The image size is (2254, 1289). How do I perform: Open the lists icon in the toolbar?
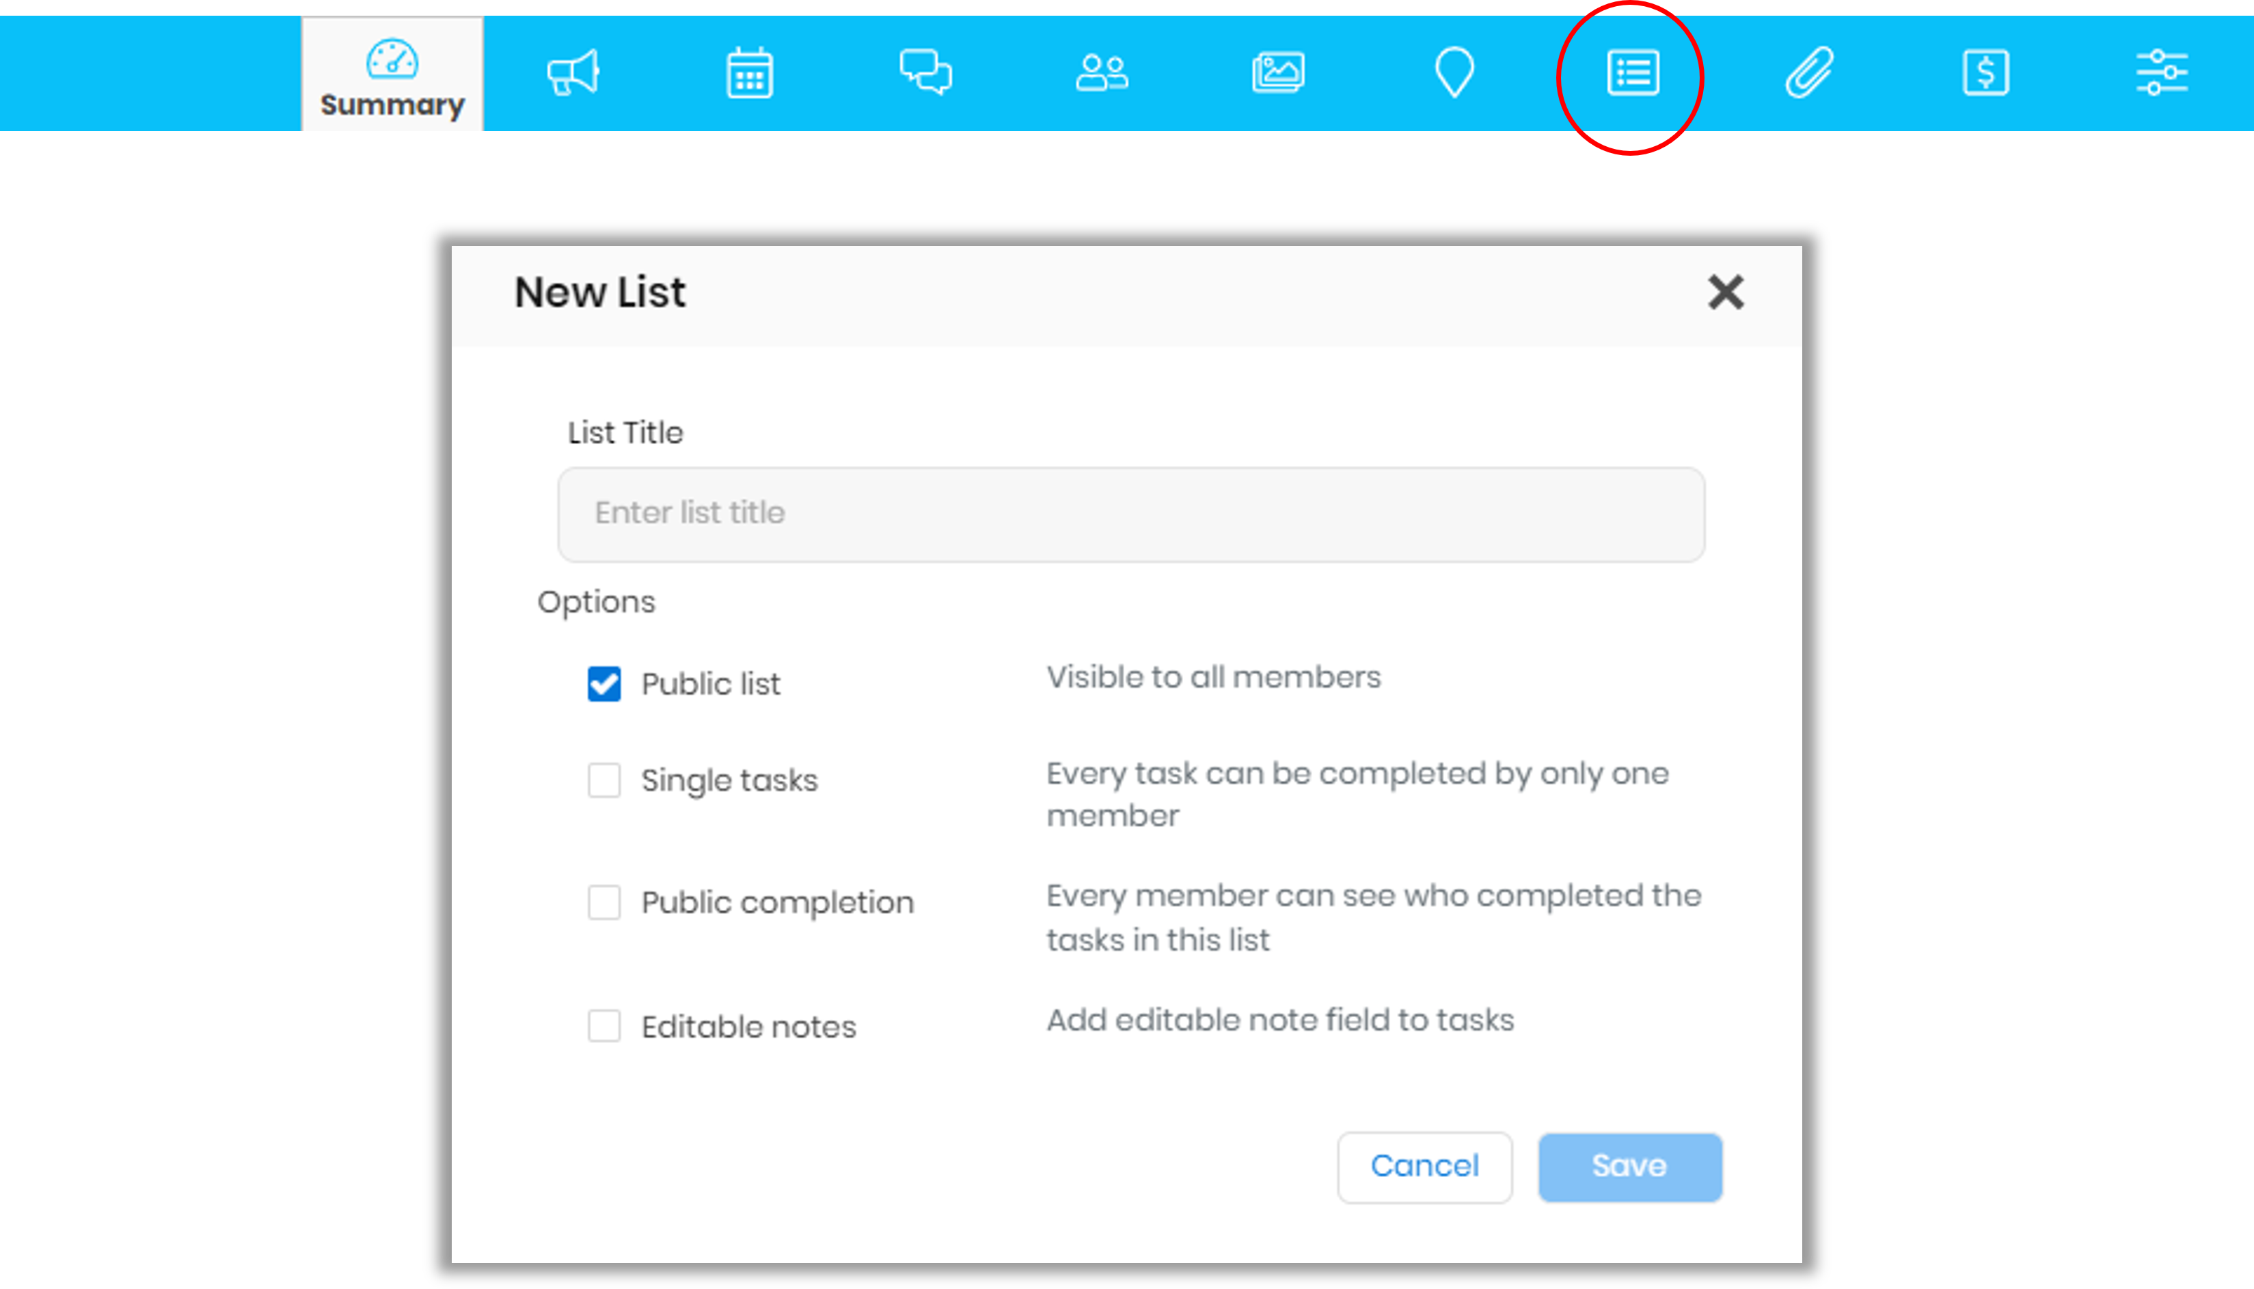point(1632,72)
